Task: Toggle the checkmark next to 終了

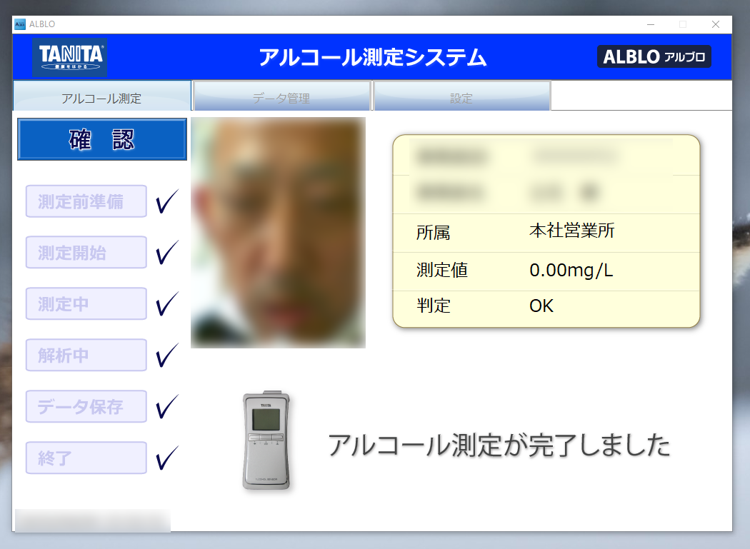Action: tap(166, 458)
